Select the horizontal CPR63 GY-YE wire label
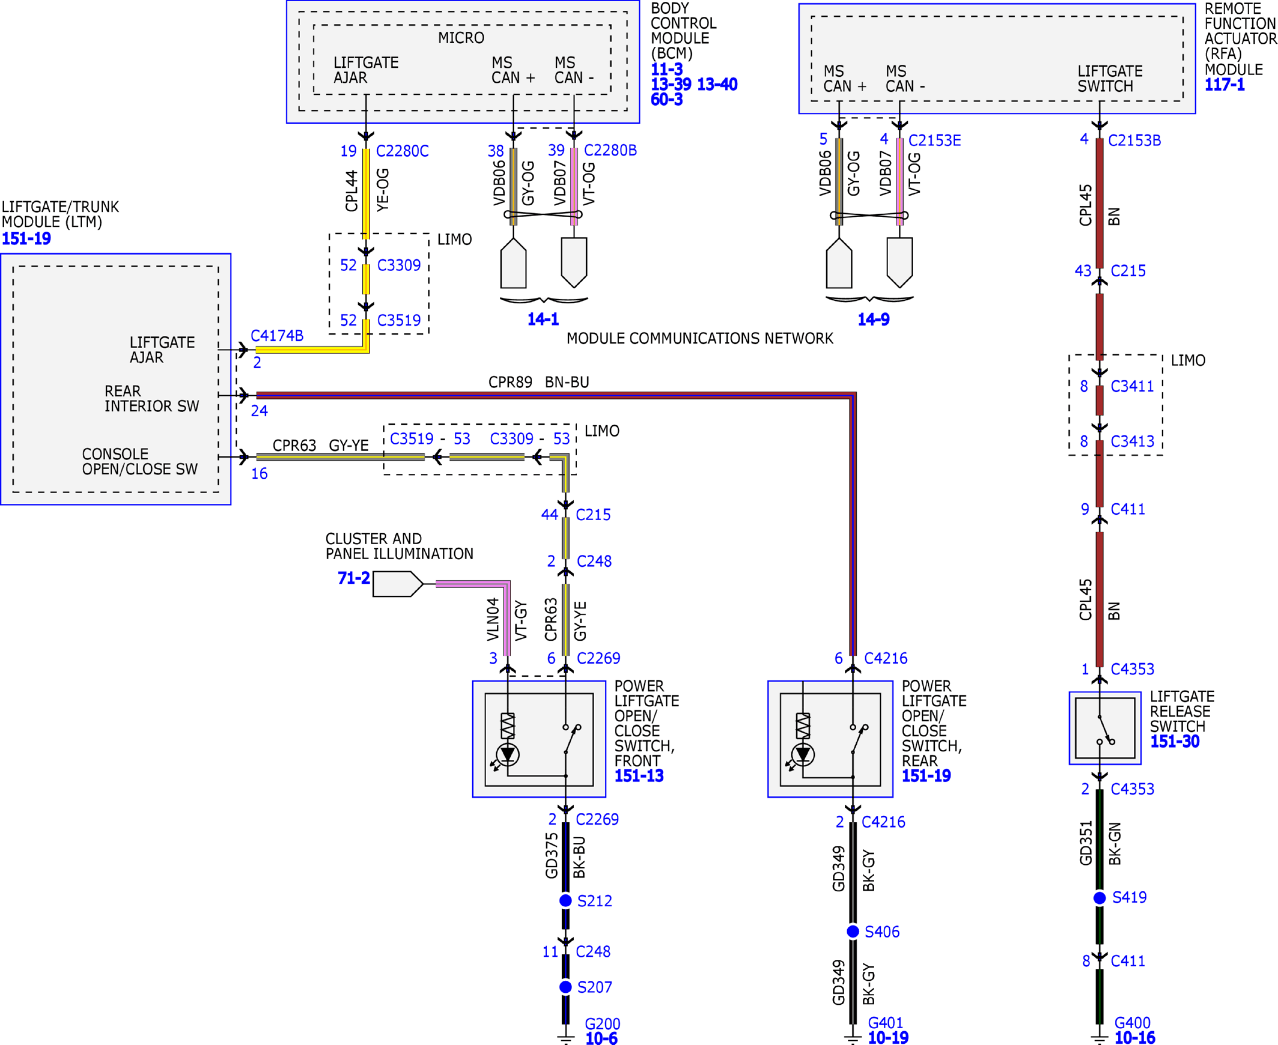 click(320, 446)
